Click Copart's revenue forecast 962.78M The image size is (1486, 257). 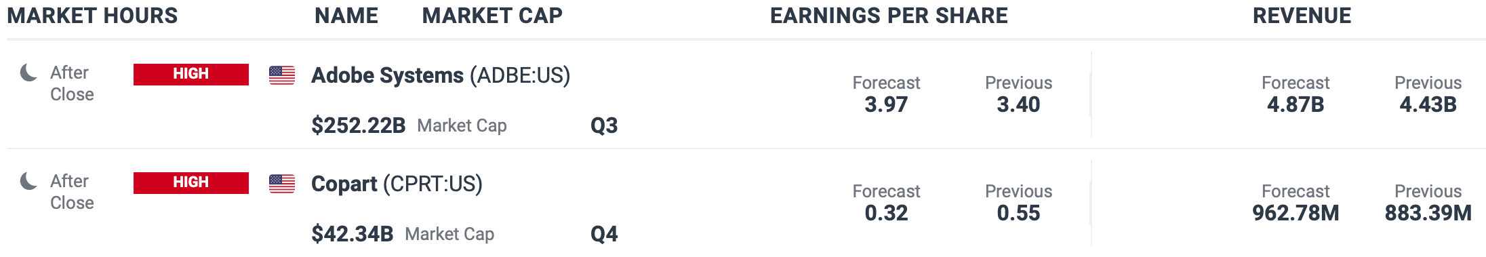coord(1296,213)
